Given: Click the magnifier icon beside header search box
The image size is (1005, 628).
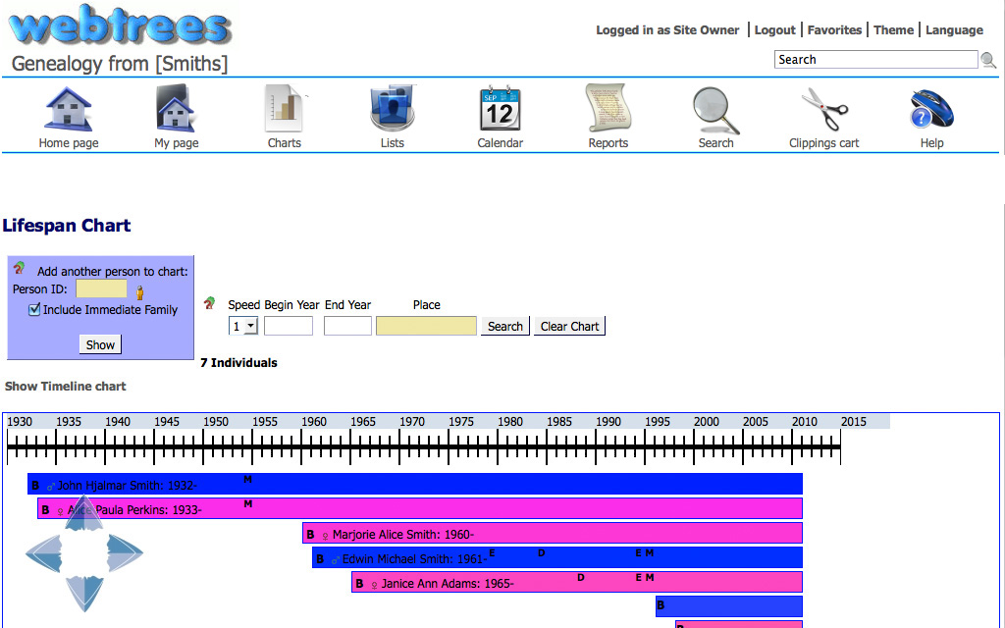Looking at the screenshot, I should [x=988, y=60].
